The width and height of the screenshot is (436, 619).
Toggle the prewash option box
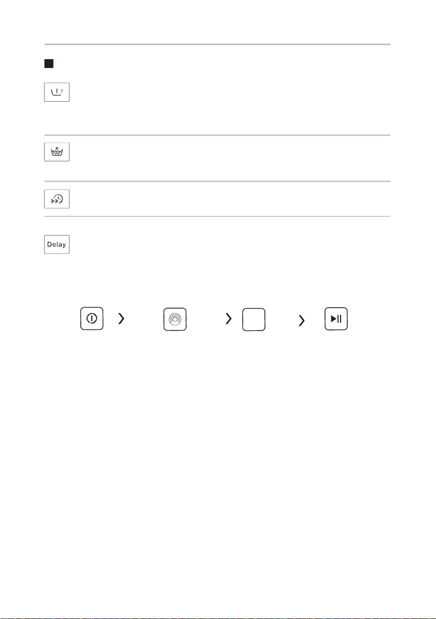tap(57, 92)
